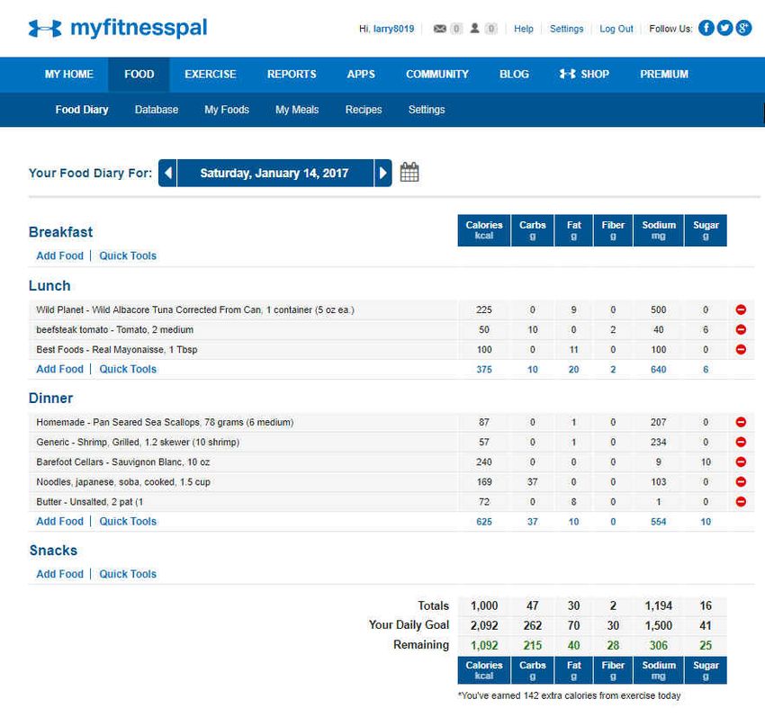765x717 pixels.
Task: Delete Unsalted Butter entry
Action: (x=741, y=502)
